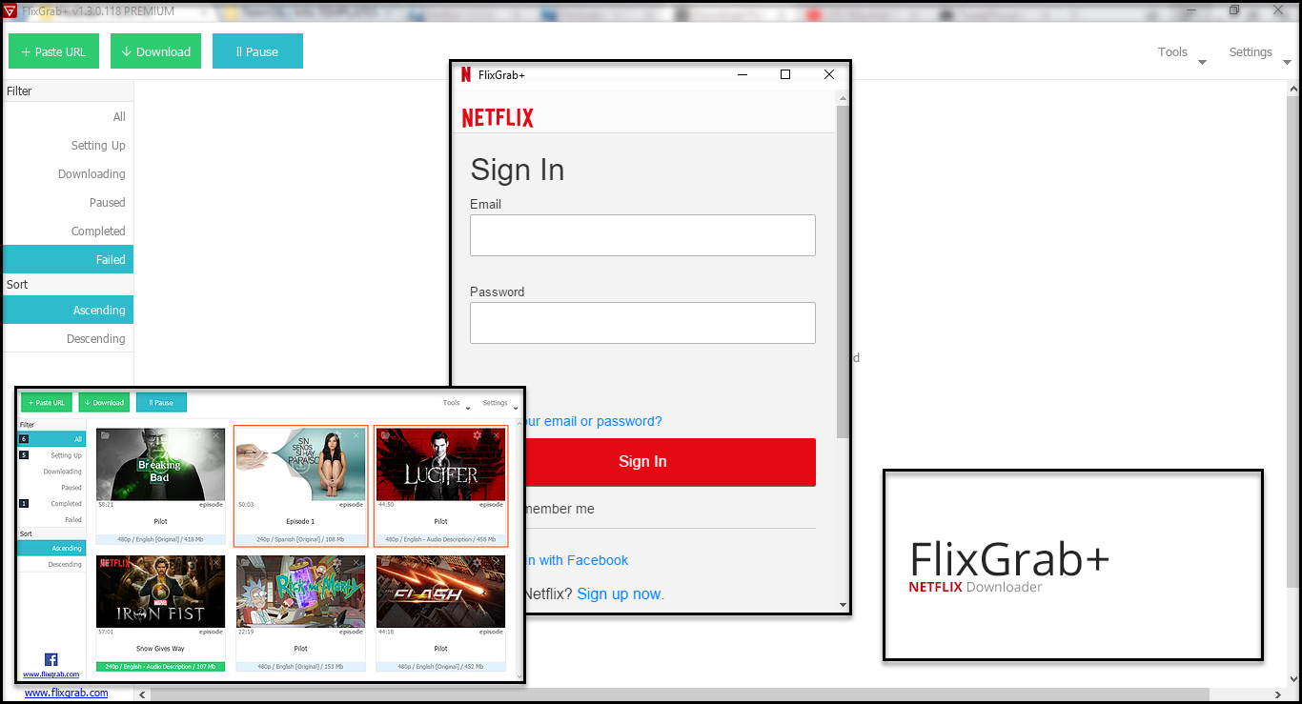The width and height of the screenshot is (1302, 704).
Task: Click the green Paste URL button in main toolbar
Action: (53, 51)
